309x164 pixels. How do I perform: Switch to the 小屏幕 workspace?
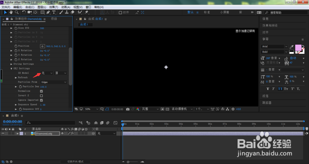(x=225, y=12)
